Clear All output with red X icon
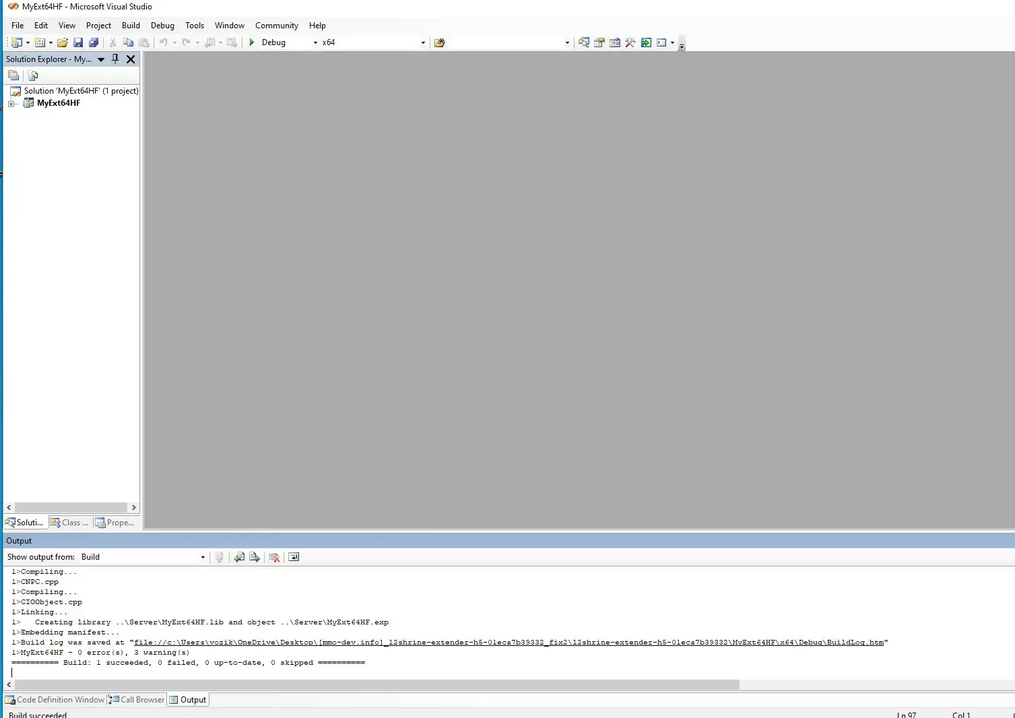Image resolution: width=1015 pixels, height=718 pixels. (x=274, y=557)
